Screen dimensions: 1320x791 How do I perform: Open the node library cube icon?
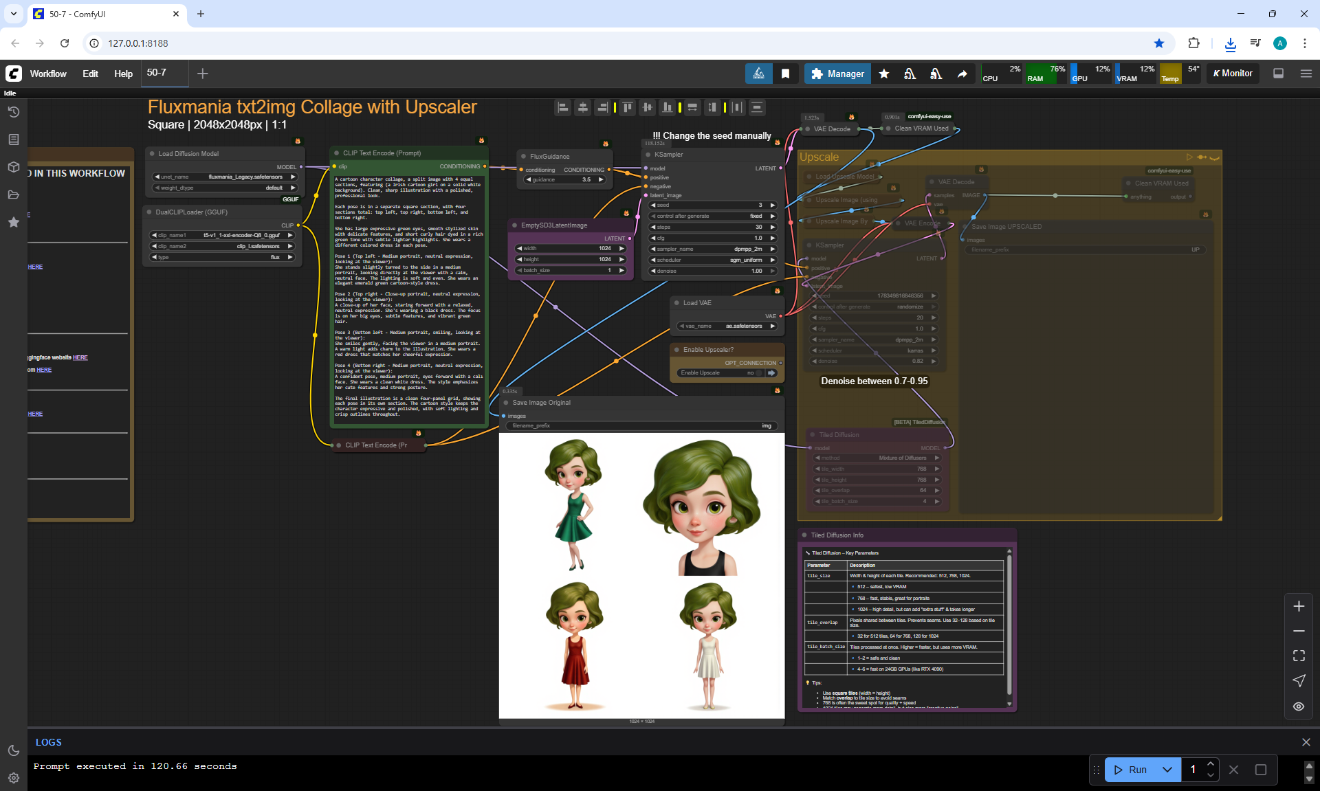coord(13,167)
